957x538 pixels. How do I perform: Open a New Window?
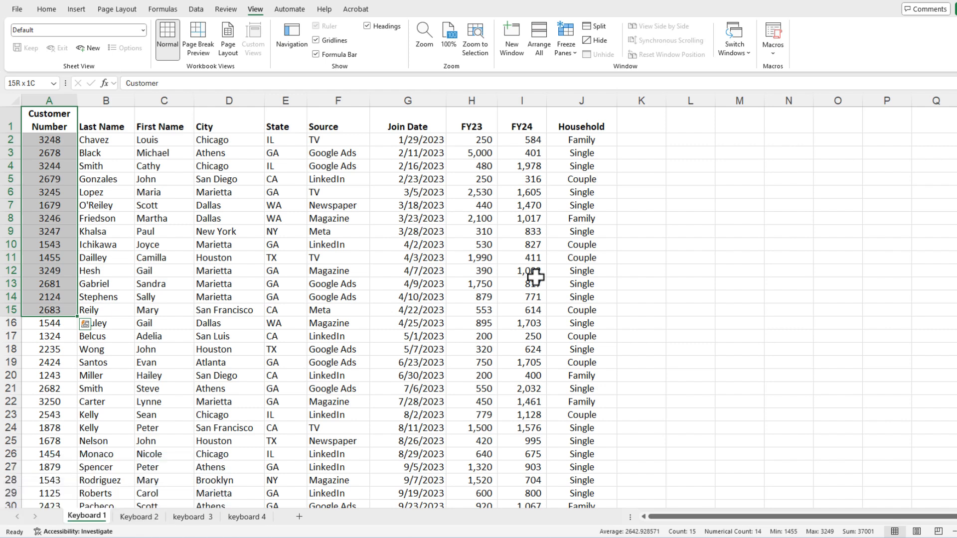click(511, 39)
